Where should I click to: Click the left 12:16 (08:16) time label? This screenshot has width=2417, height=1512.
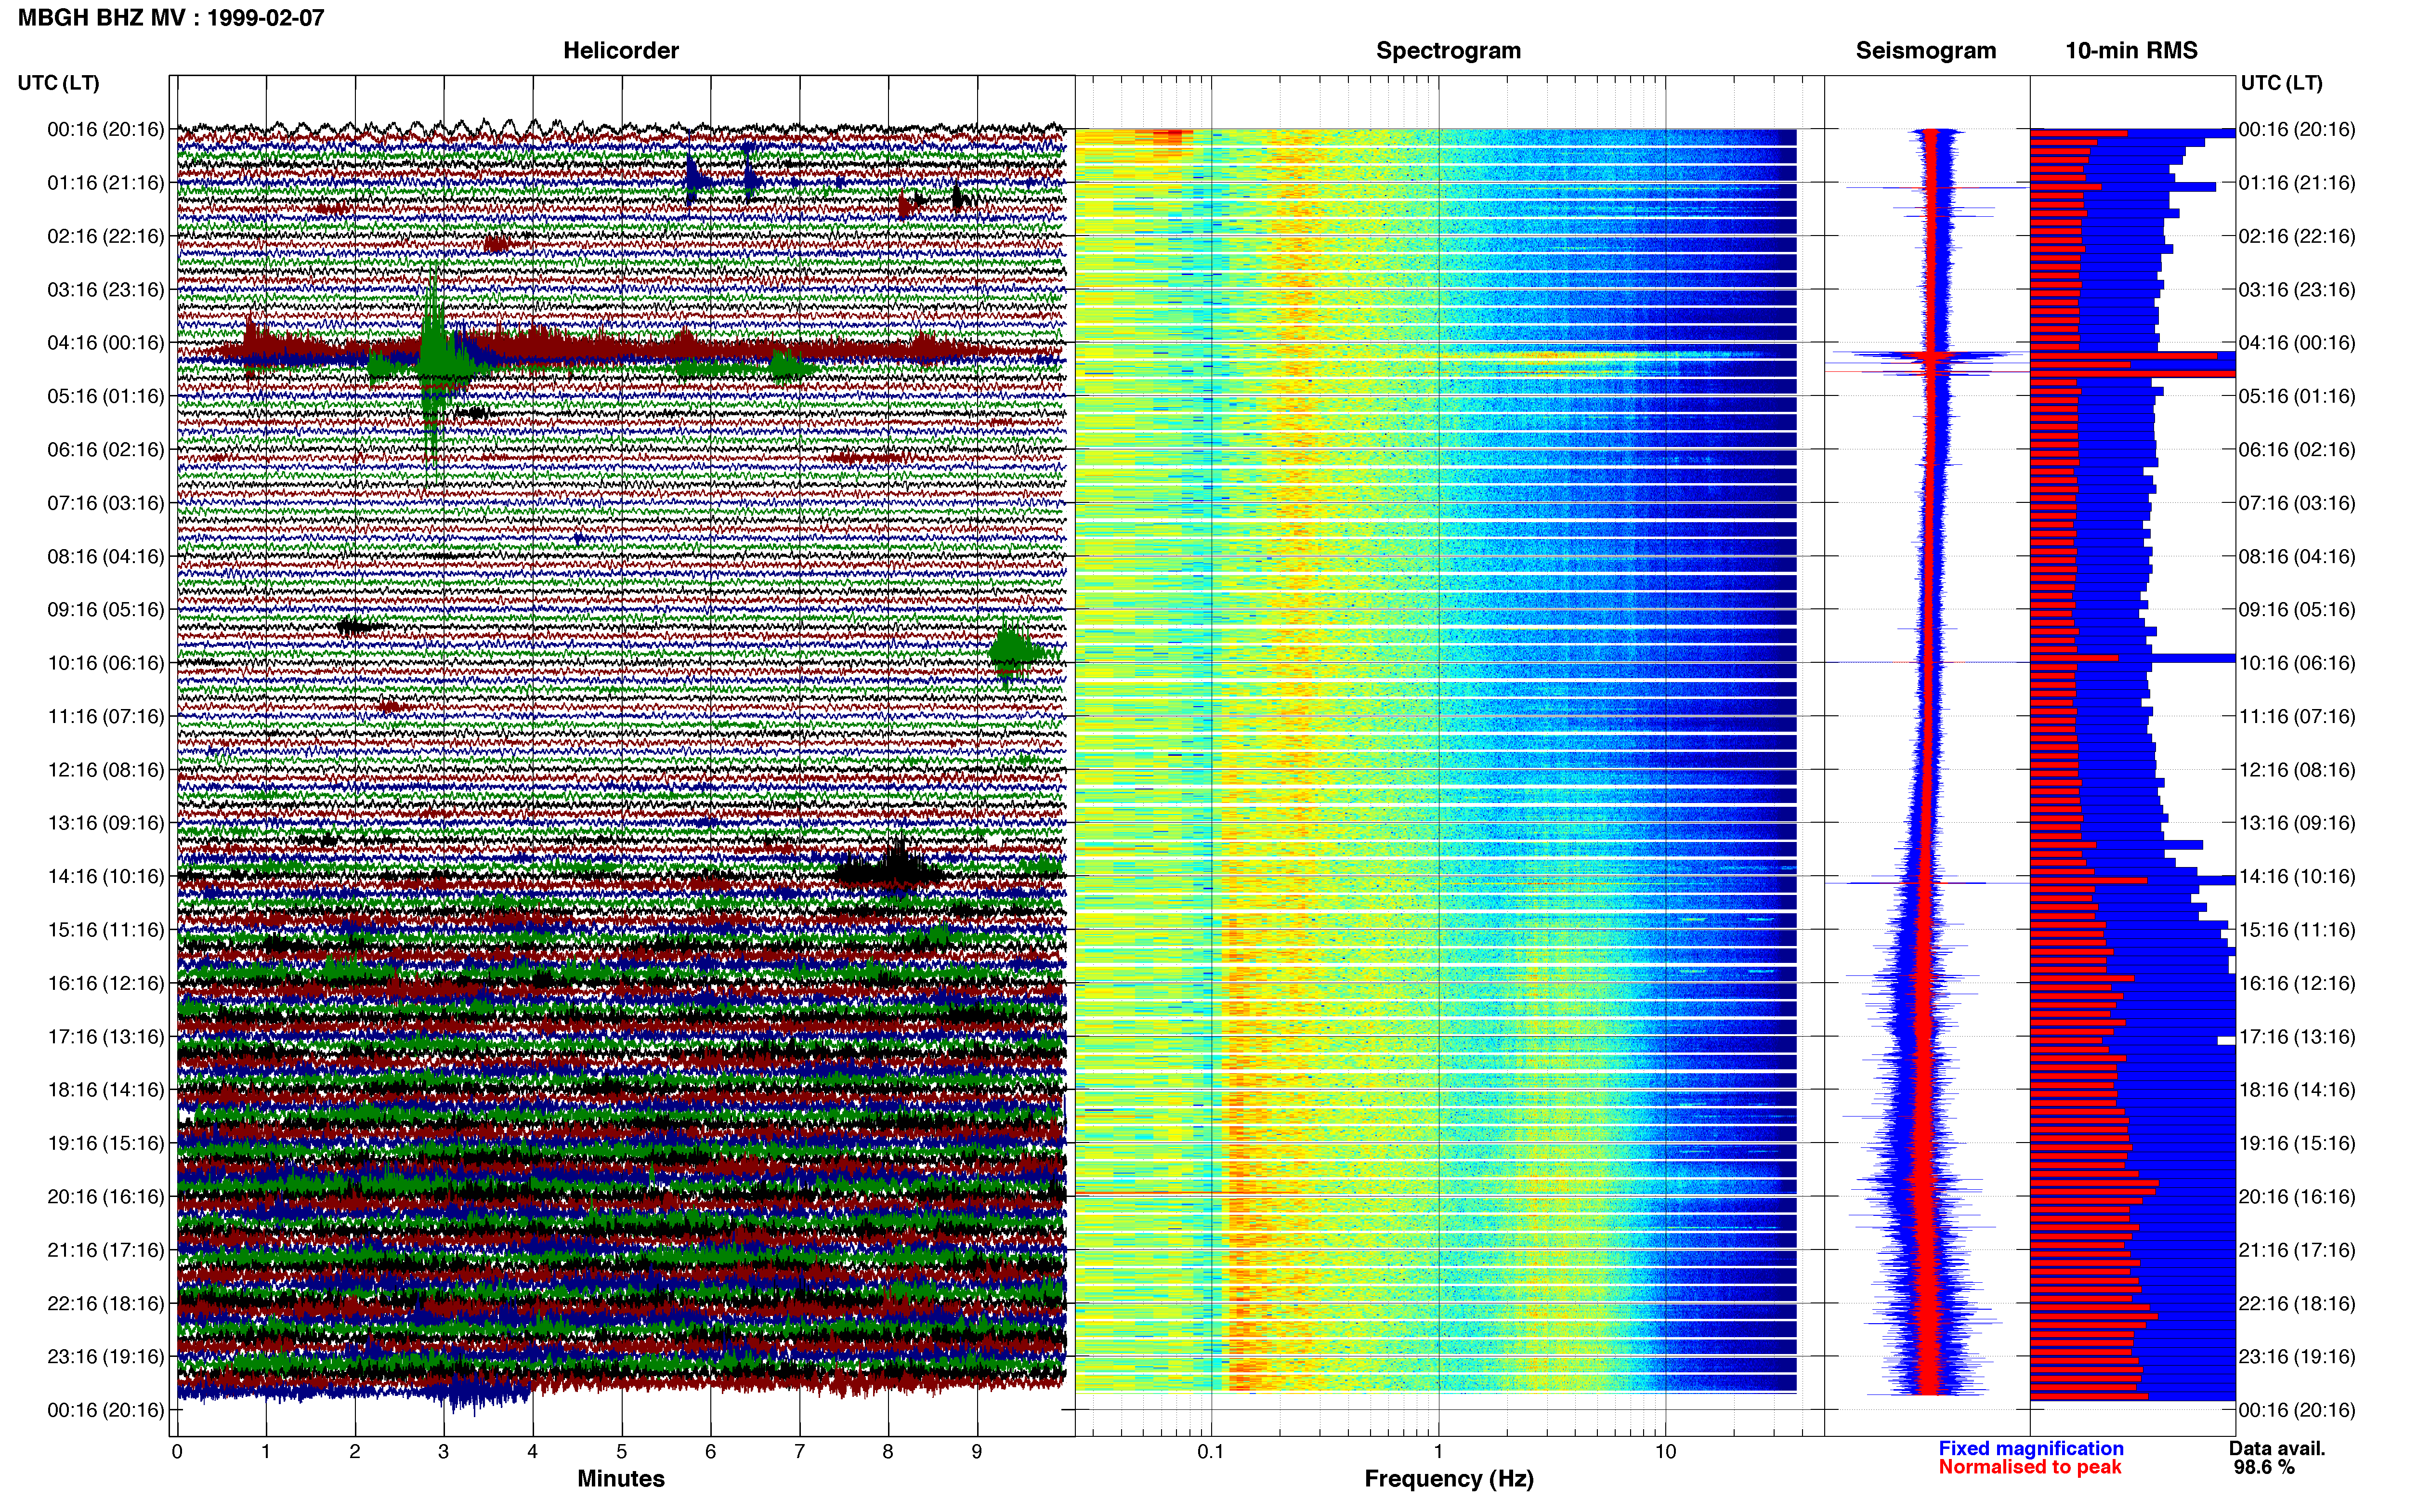click(106, 770)
